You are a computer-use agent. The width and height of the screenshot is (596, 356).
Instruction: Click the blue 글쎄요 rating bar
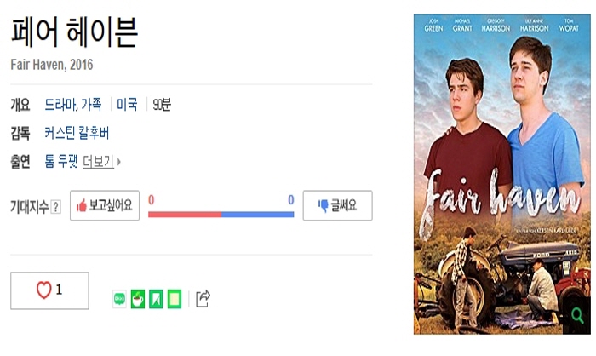[258, 214]
